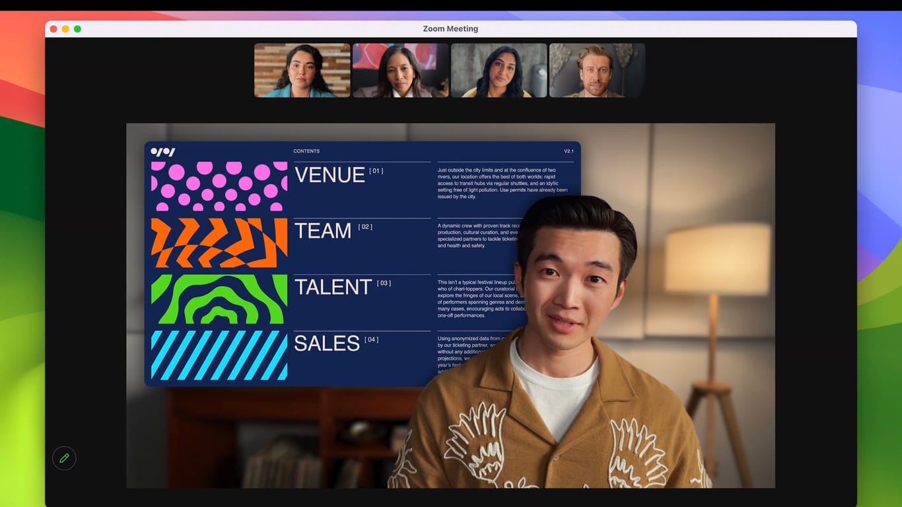Click the SALES heading in the slide
Screen dimensions: 902x507
[327, 343]
